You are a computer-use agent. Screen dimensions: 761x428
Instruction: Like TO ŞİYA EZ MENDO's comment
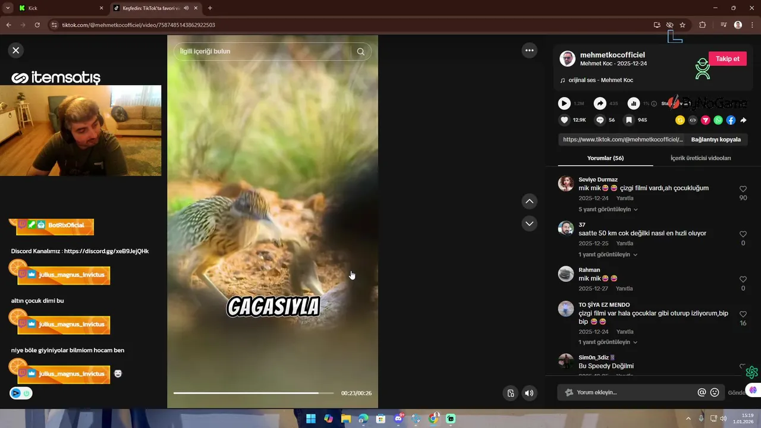(x=743, y=314)
